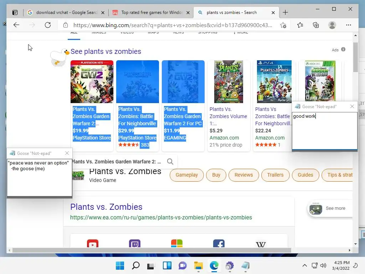View site info via lock icon

point(66,25)
